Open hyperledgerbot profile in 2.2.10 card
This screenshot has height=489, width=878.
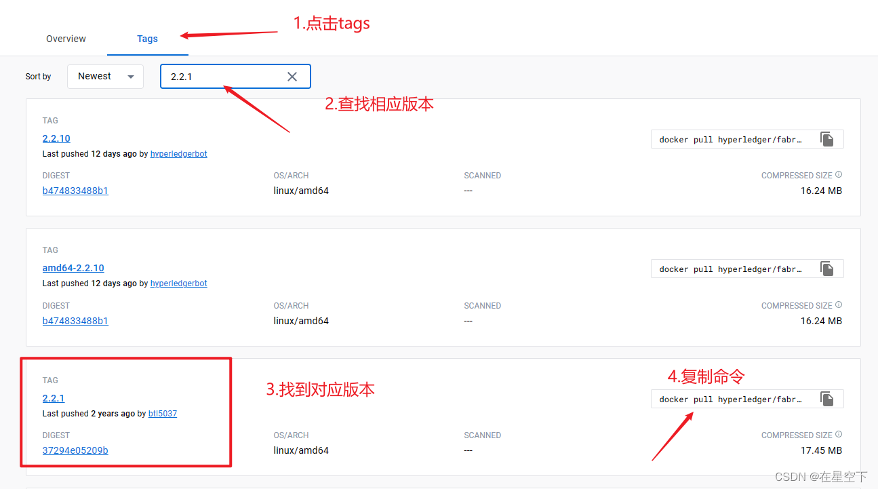tap(179, 154)
